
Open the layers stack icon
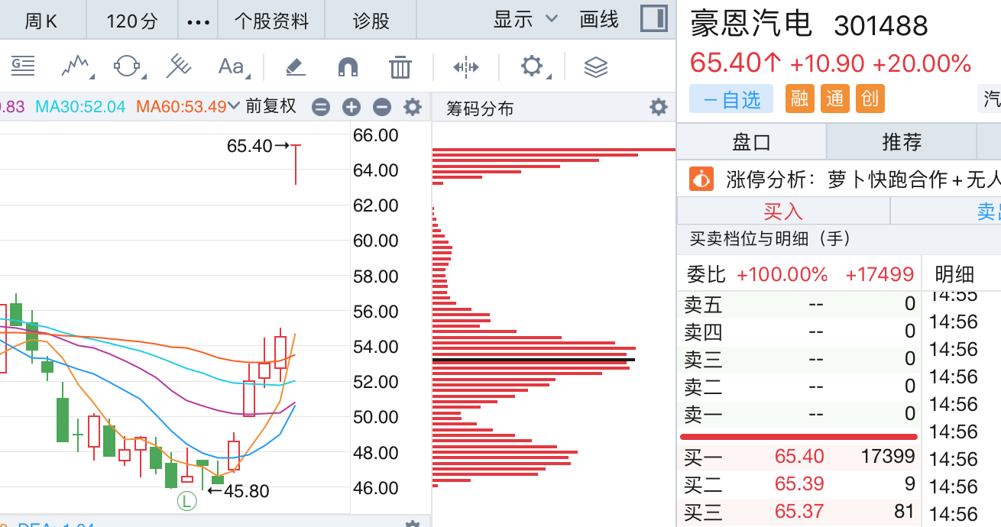[596, 67]
